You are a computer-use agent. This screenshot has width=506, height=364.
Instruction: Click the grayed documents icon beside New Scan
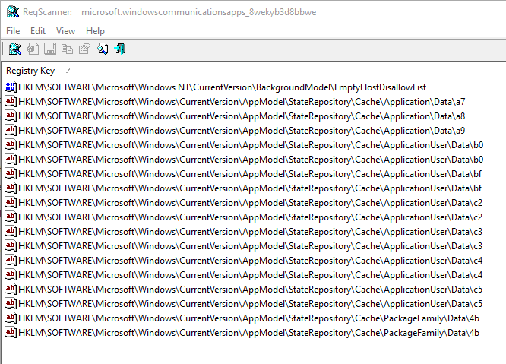[33, 49]
